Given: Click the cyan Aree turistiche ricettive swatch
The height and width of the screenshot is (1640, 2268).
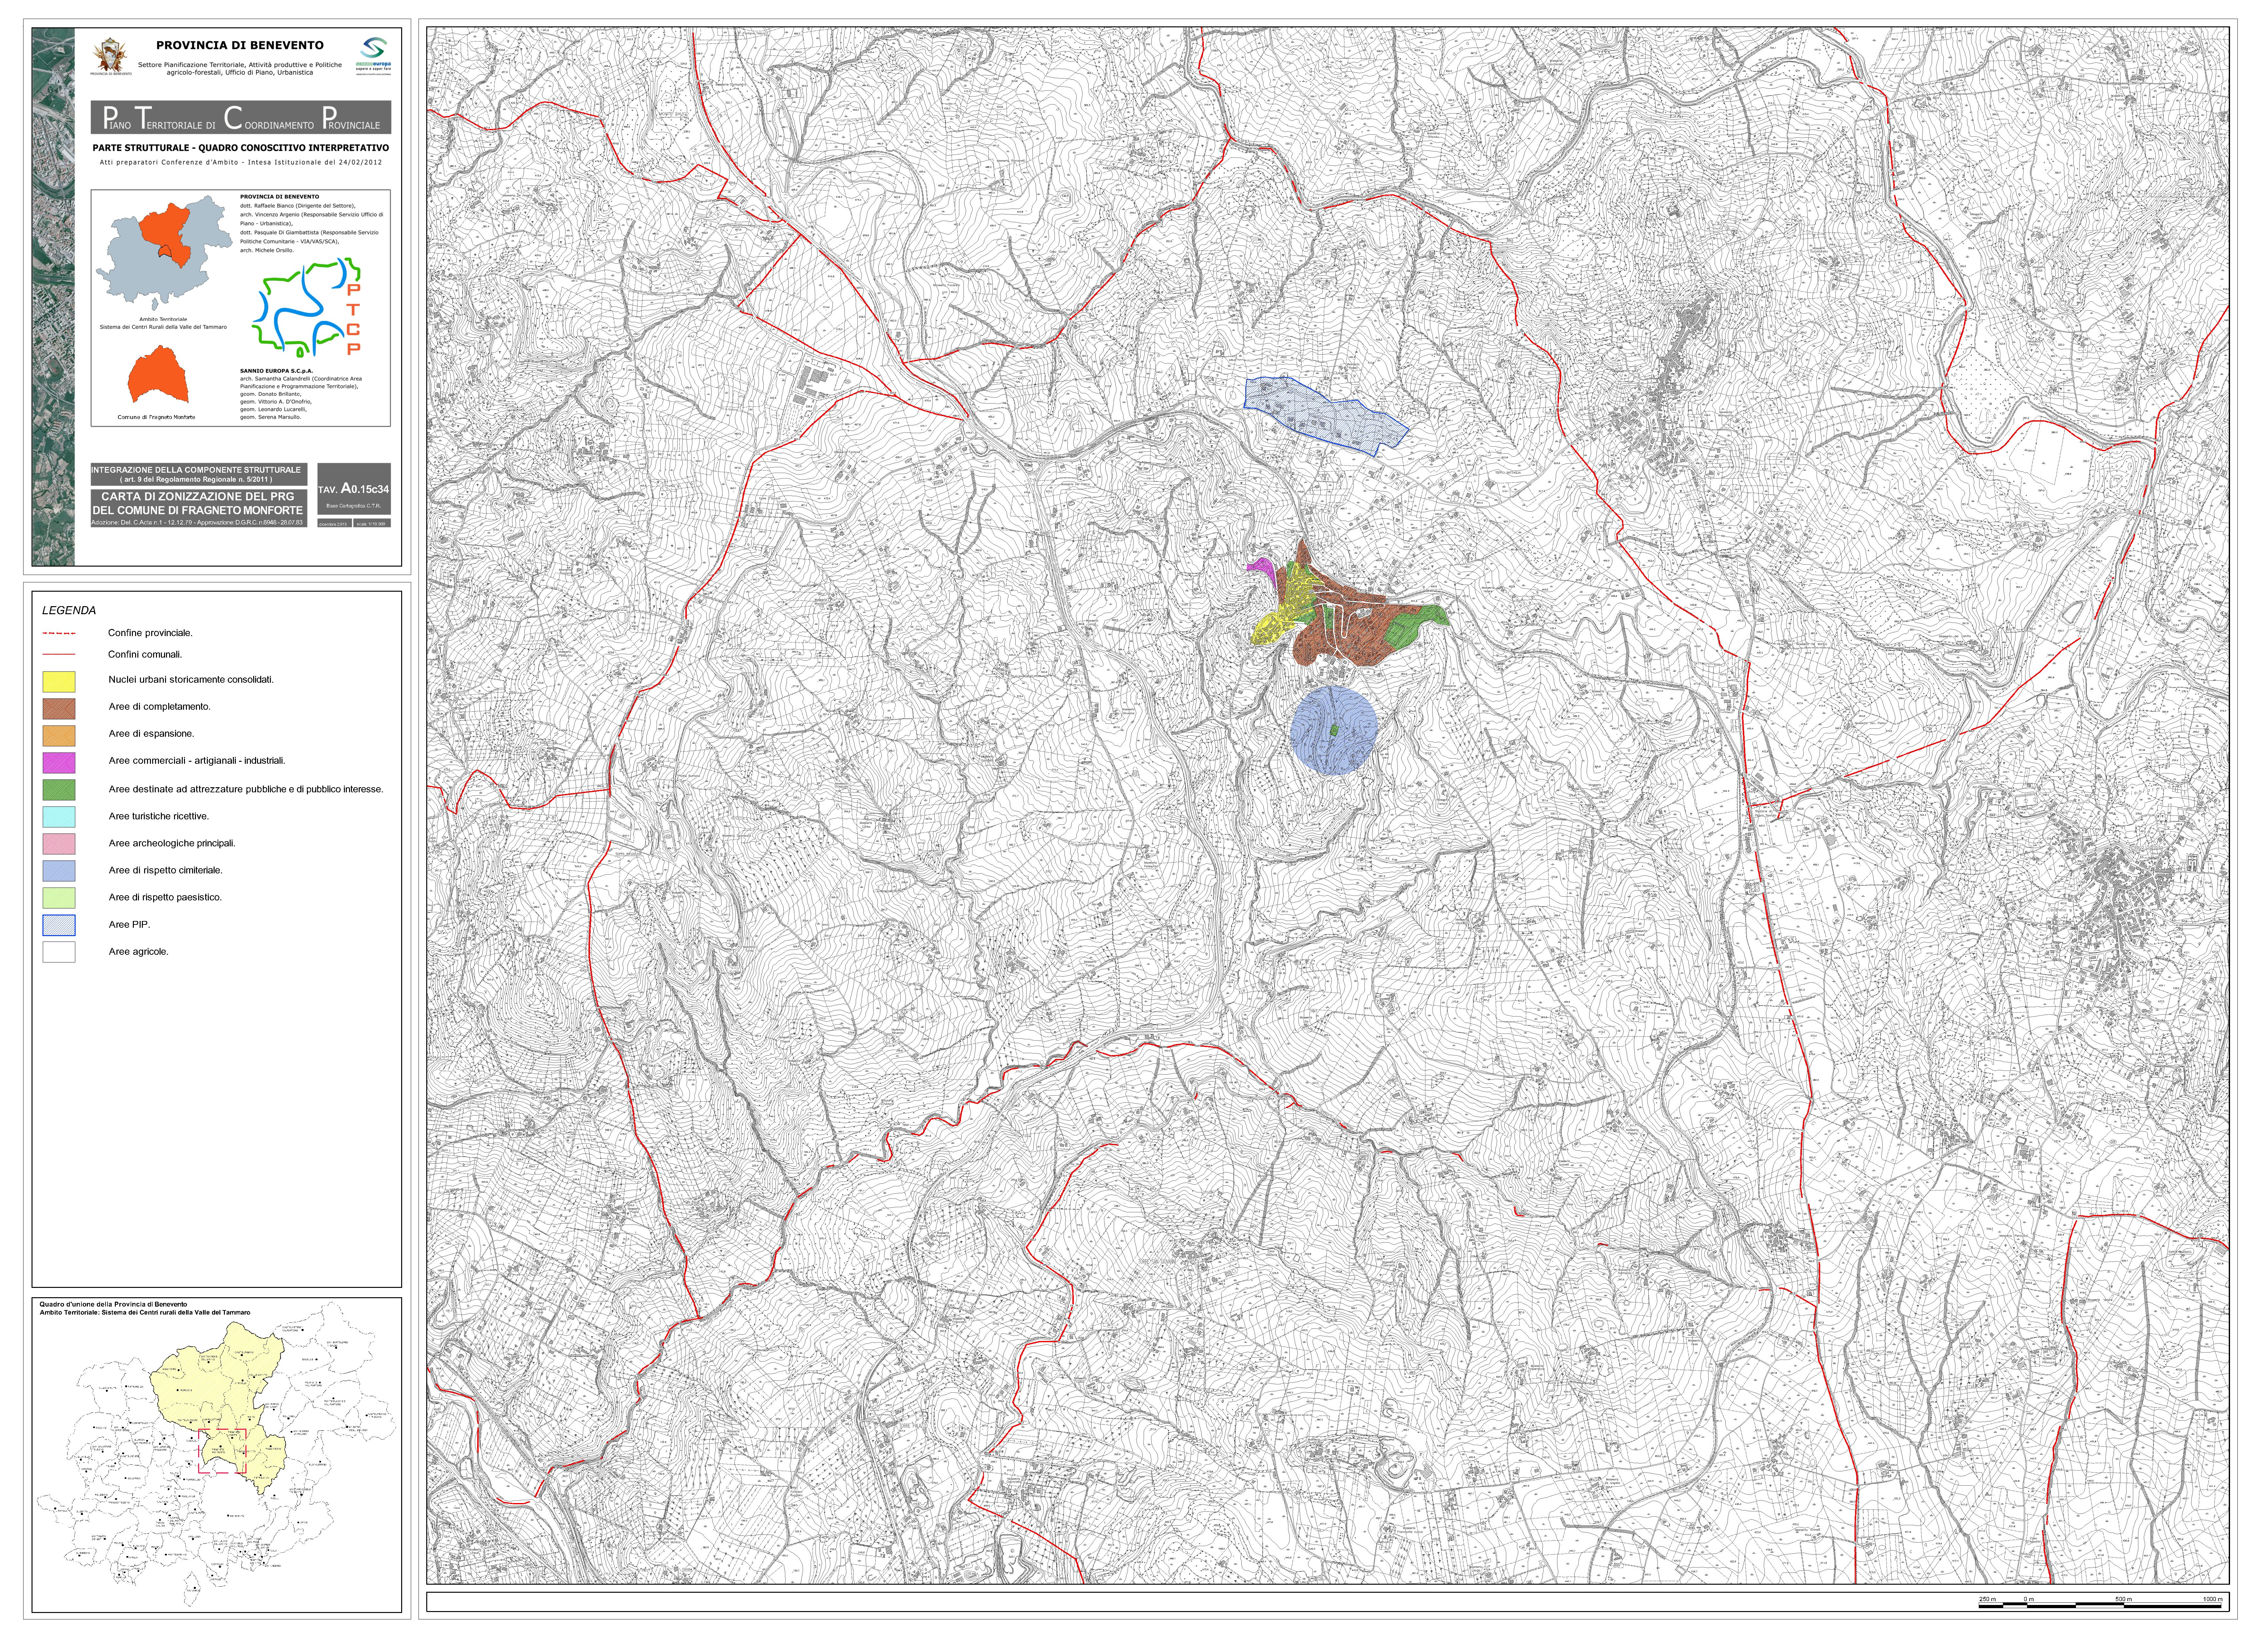Looking at the screenshot, I should click(x=59, y=816).
